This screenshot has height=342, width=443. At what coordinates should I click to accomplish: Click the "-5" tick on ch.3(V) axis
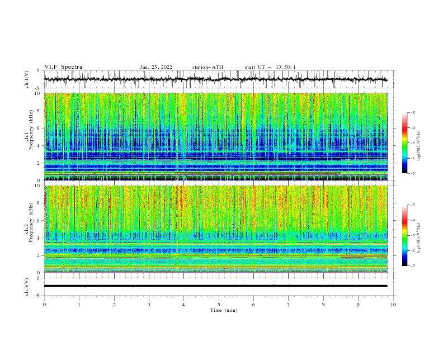38,296
